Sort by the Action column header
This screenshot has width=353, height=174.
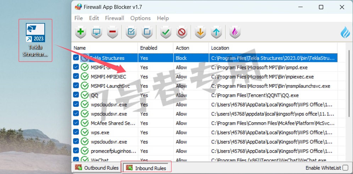pos(191,48)
